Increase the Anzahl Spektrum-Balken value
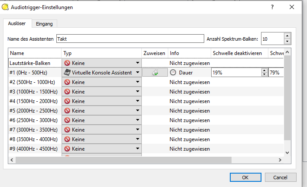This screenshot has width=307, height=187. pyautogui.click(x=287, y=36)
